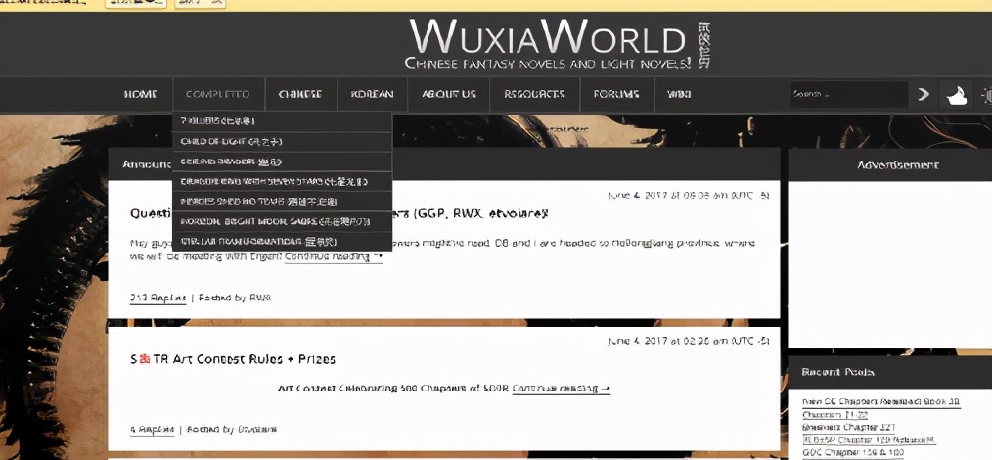
Task: Open the Chapter 127 recent post link
Action: 848,427
